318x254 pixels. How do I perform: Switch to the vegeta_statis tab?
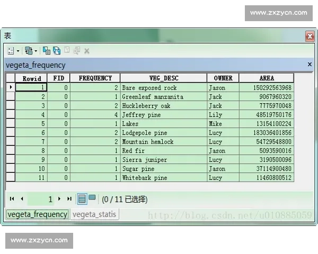coord(94,214)
